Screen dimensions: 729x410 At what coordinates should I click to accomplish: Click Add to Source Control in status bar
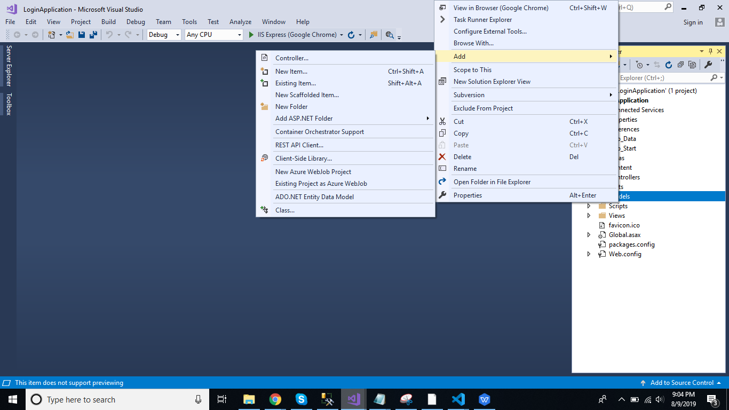pos(682,383)
